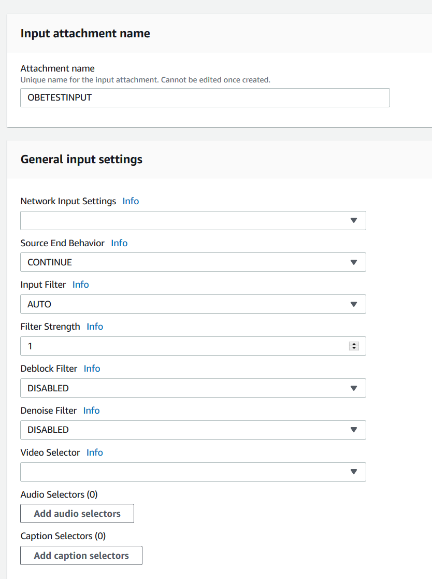Open Info link for Source End Behavior
432x579 pixels.
(119, 243)
